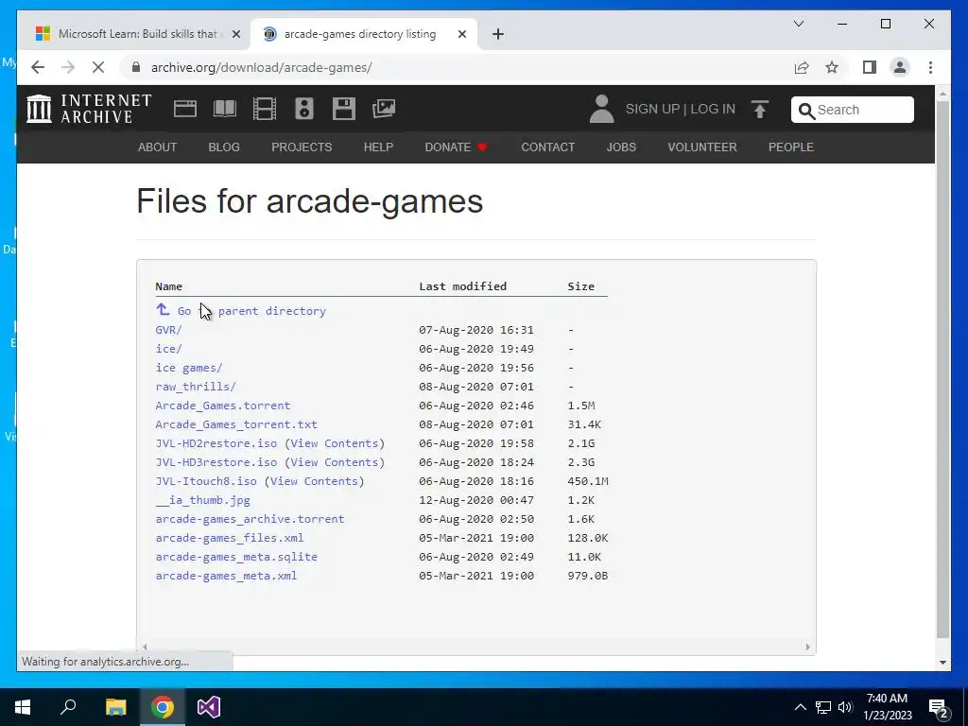Viewport: 968px width, 726px height.
Task: Open the HELP menu item
Action: point(378,147)
